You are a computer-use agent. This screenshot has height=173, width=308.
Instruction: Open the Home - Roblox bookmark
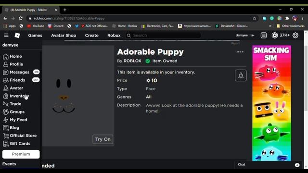click(x=125, y=26)
